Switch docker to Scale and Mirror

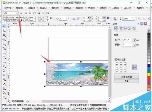click(125, 29)
